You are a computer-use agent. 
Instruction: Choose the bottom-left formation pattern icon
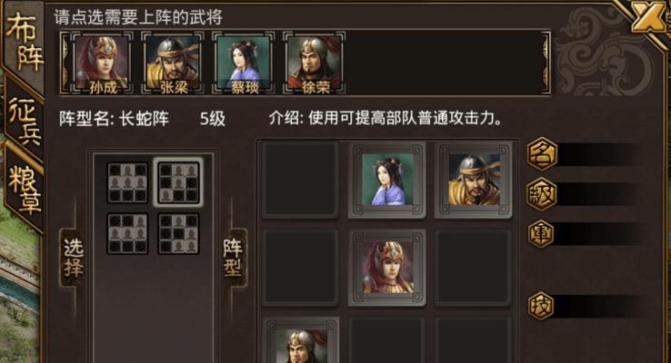coord(127,233)
